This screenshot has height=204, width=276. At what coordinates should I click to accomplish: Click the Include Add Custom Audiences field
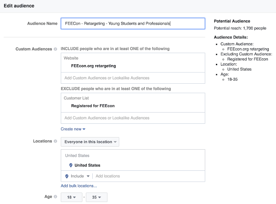pyautogui.click(x=133, y=78)
